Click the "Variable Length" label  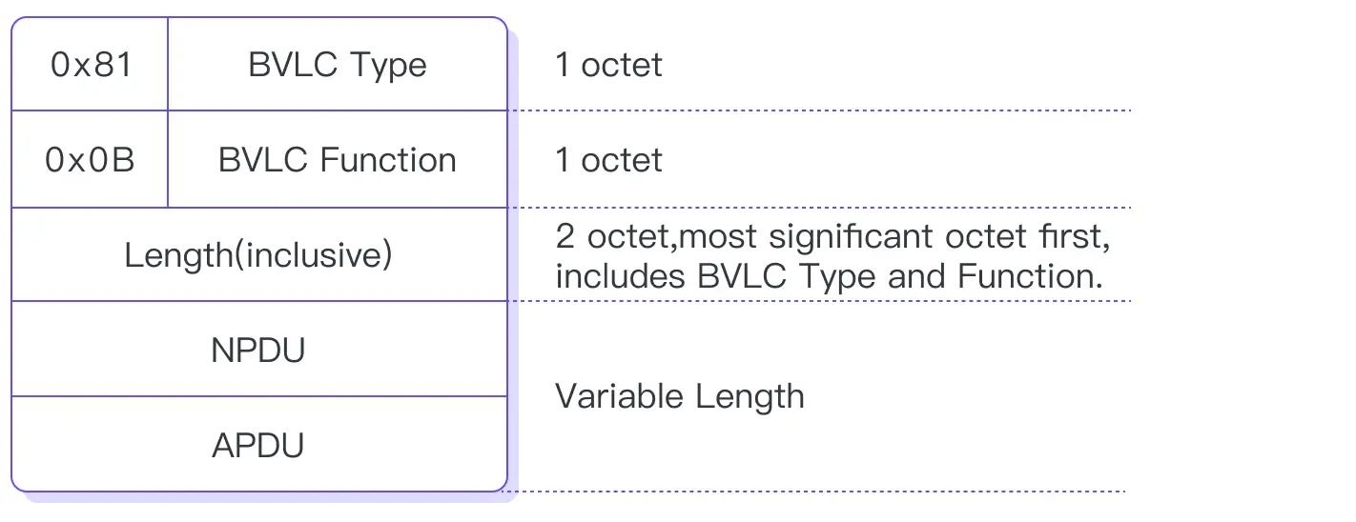679,396
